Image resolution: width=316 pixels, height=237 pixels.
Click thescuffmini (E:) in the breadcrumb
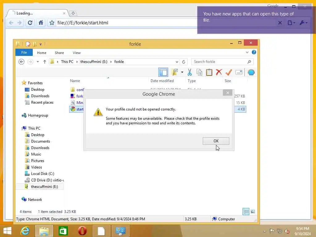click(94, 62)
